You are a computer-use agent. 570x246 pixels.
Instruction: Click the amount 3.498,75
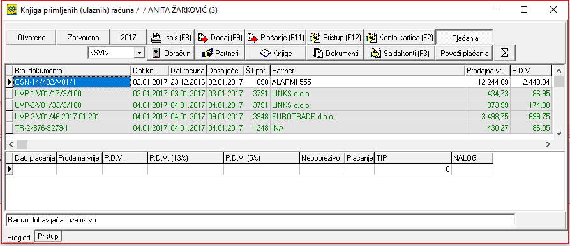coord(488,117)
